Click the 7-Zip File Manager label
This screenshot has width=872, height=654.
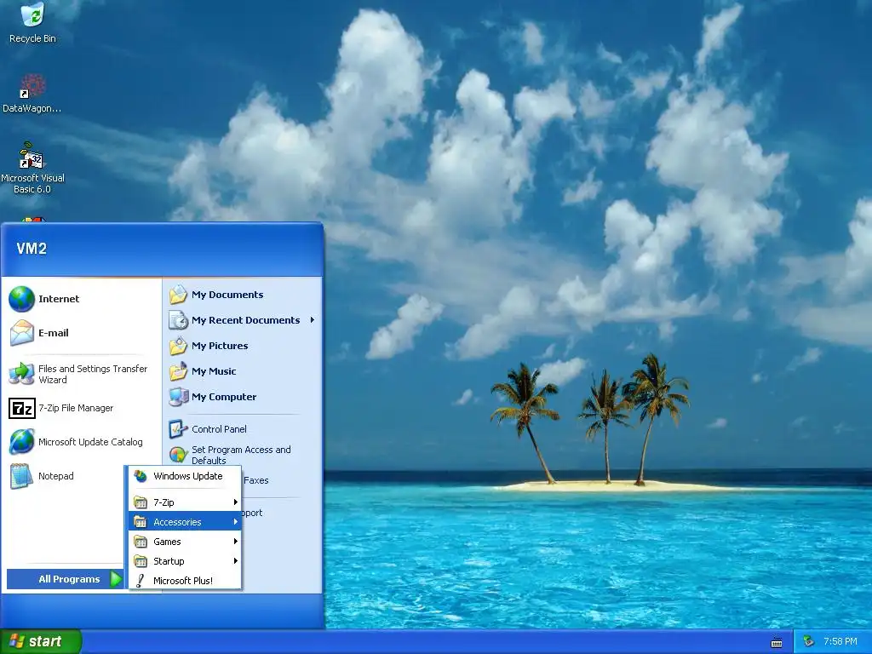pyautogui.click(x=76, y=408)
